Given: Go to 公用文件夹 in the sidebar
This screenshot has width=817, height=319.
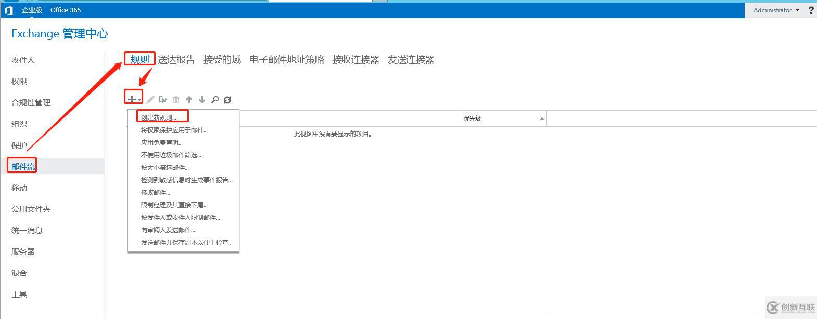Looking at the screenshot, I should pyautogui.click(x=31, y=209).
